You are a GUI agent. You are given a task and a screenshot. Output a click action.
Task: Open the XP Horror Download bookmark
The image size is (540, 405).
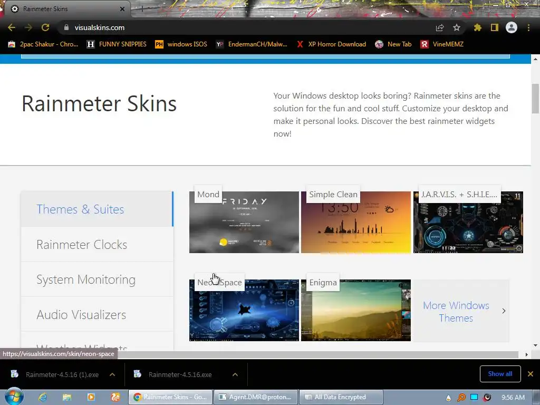(x=331, y=44)
